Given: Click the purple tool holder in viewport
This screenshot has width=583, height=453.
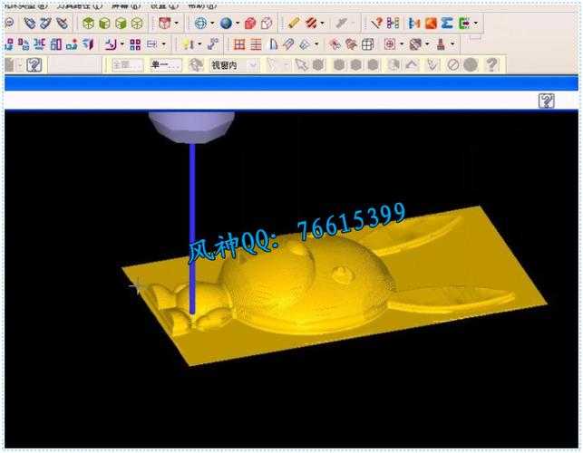Looking at the screenshot, I should pyautogui.click(x=192, y=126).
